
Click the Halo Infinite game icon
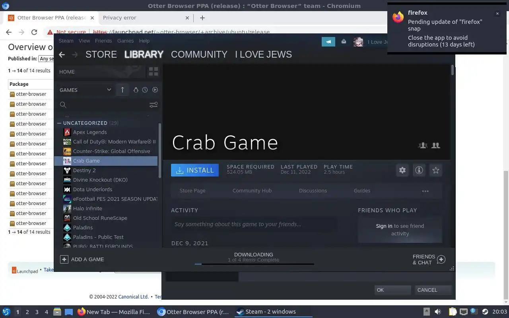[67, 208]
